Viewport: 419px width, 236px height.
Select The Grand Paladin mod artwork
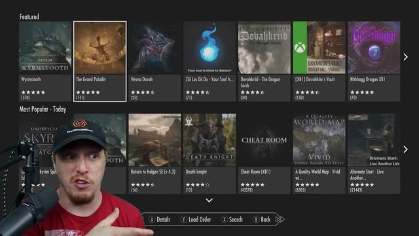pyautogui.click(x=100, y=48)
